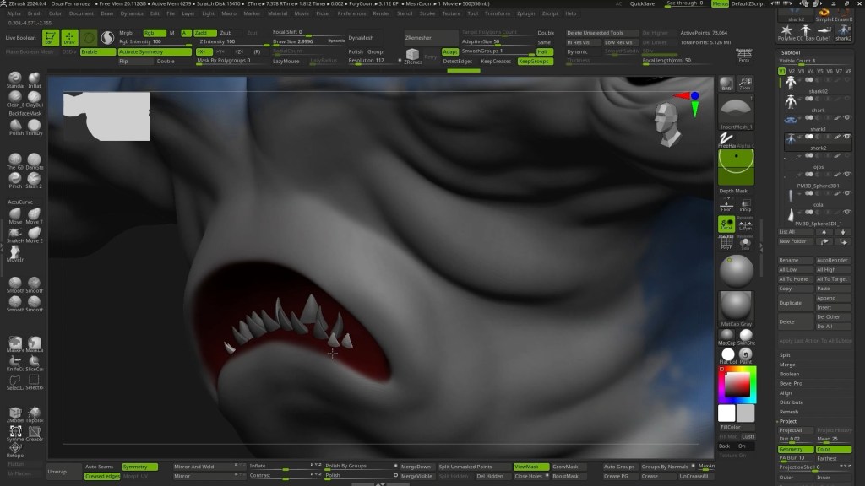Select the SnakeHook brush
The height and width of the screenshot is (486, 865).
[15, 235]
